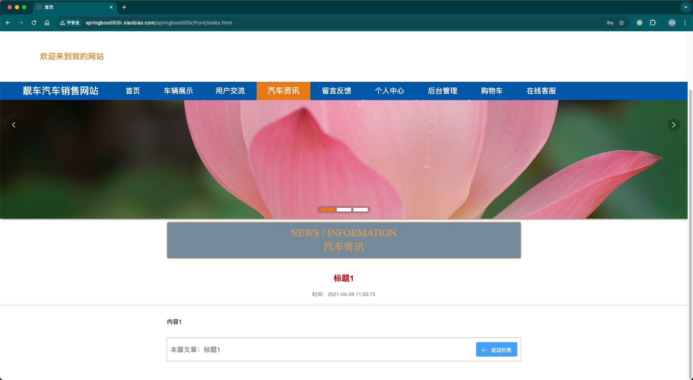The image size is (693, 380).
Task: Select the first orange carousel indicator
Action: click(x=327, y=210)
